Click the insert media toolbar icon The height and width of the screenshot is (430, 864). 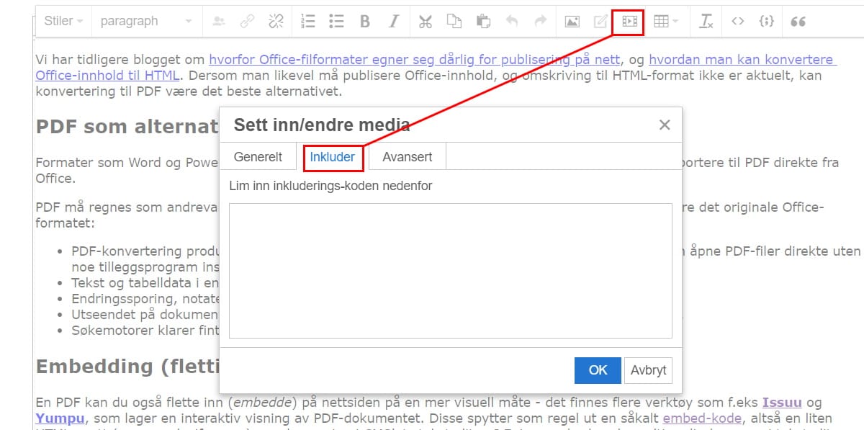[x=629, y=22]
